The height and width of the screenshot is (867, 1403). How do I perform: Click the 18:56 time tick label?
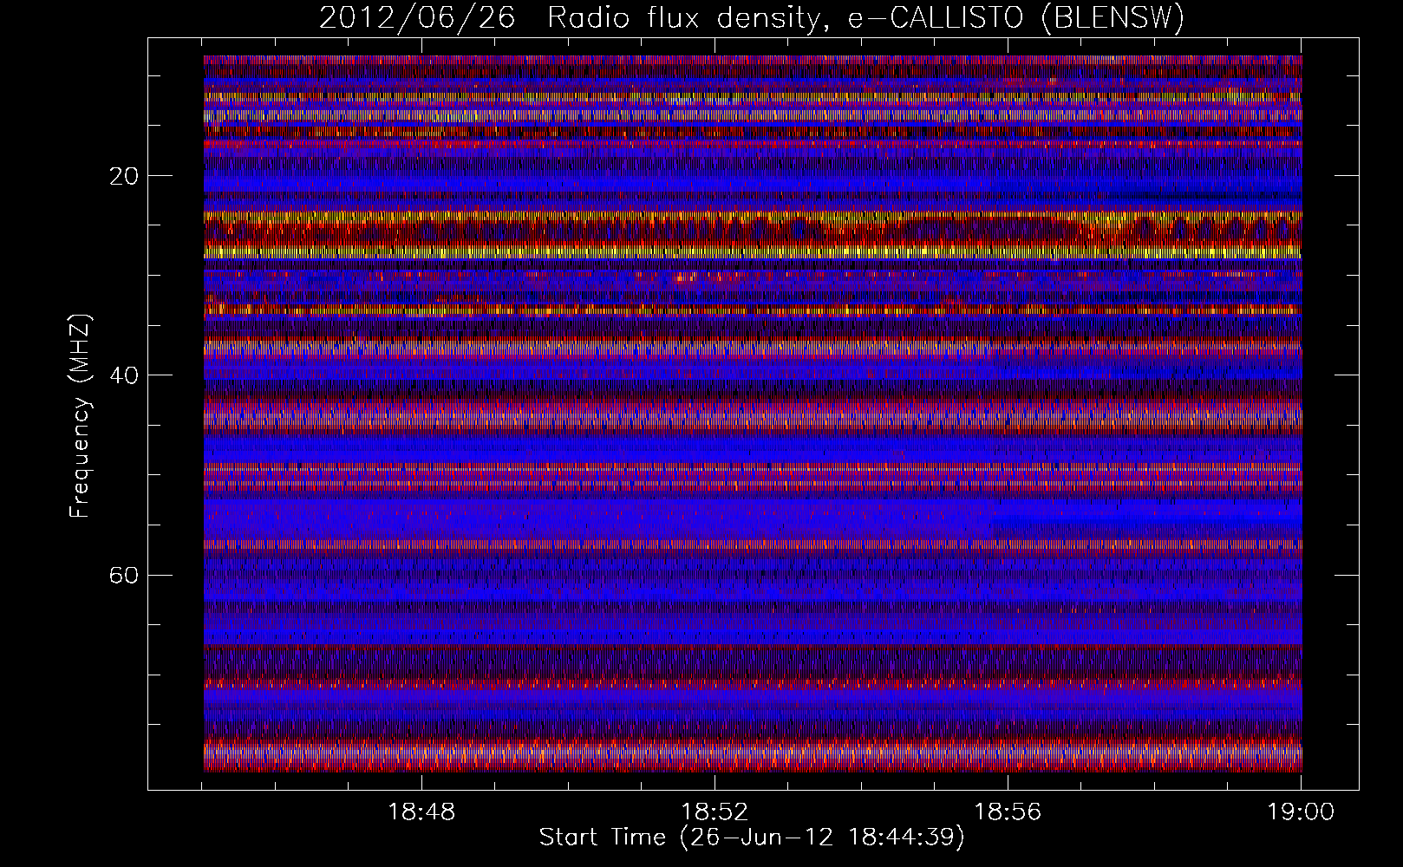coord(1008,812)
